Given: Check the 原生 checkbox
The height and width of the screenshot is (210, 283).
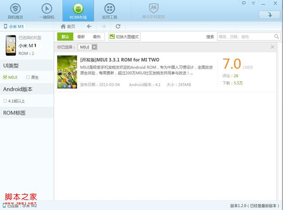Looking at the screenshot, I should tap(28, 77).
